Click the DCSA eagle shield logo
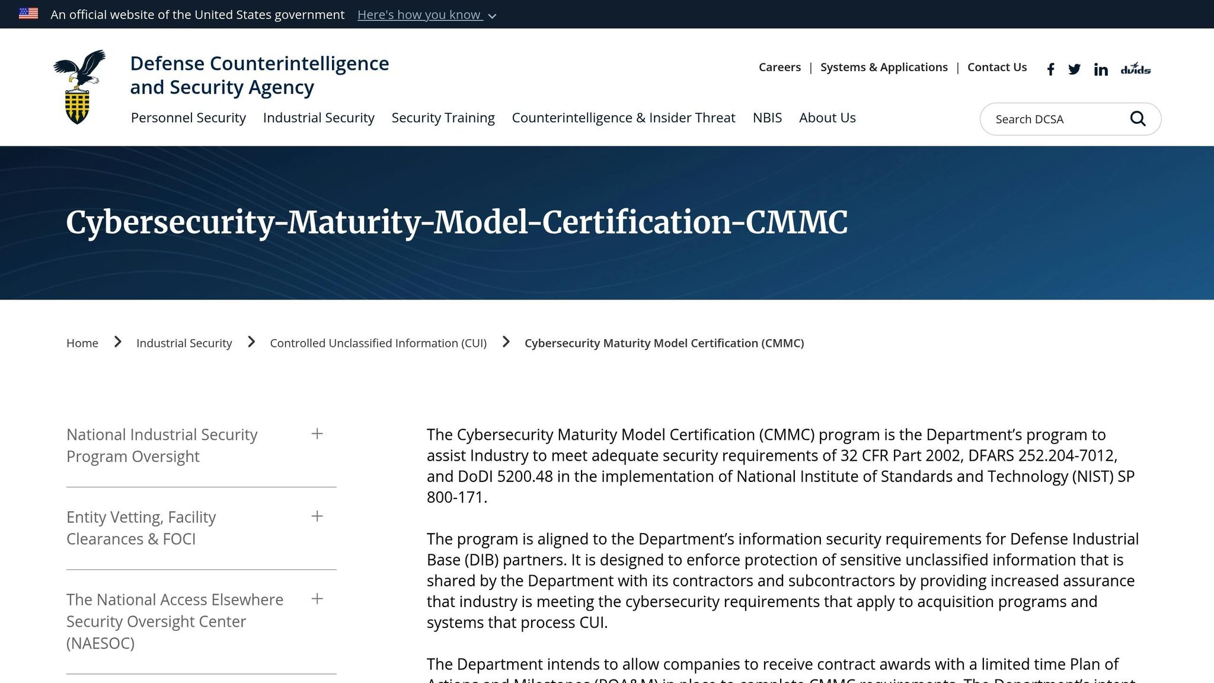Viewport: 1214px width, 683px height. coord(79,87)
